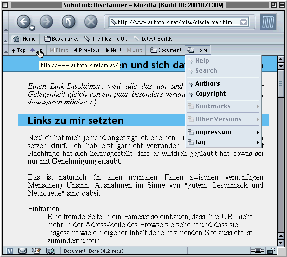The height and width of the screenshot is (257, 287).
Task: Click the scrollbar up arrow at the top
Action: [x=281, y=59]
